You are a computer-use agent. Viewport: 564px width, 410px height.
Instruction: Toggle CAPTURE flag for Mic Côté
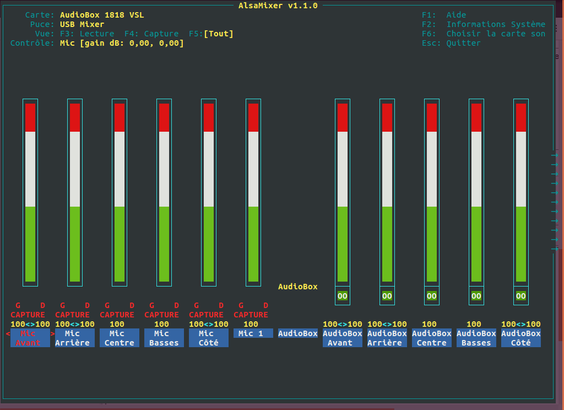[x=206, y=315]
